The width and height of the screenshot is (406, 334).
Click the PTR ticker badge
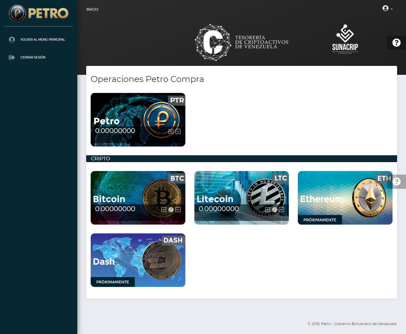click(x=177, y=100)
